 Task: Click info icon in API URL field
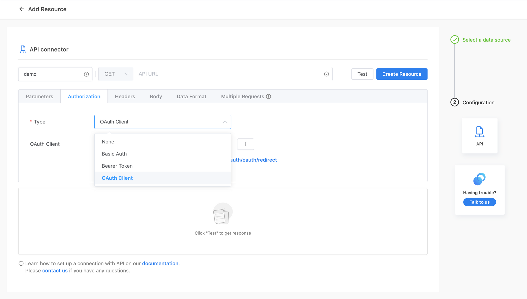coord(326,74)
